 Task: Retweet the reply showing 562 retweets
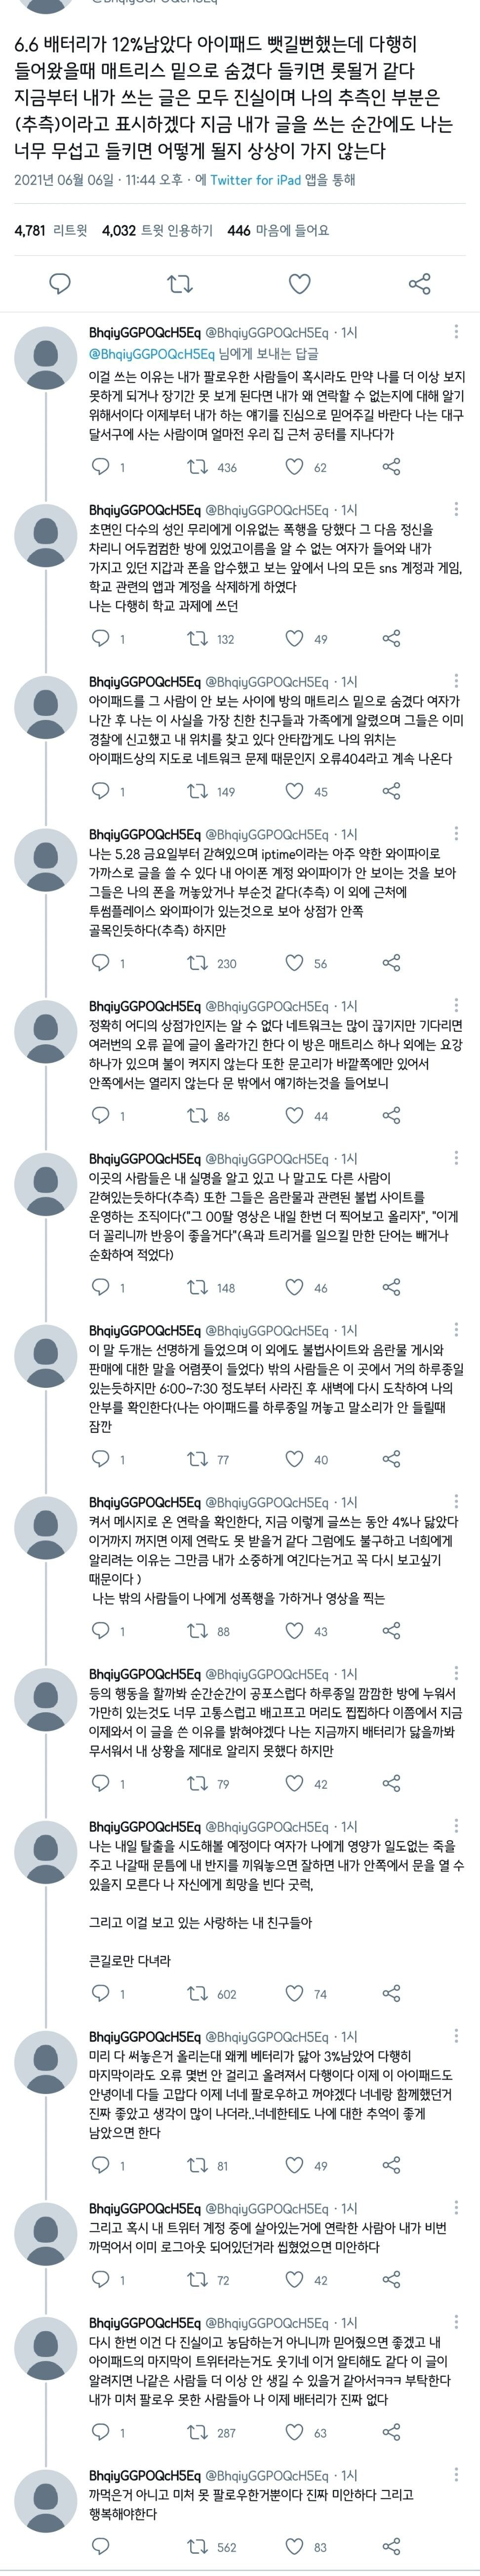197,2545
